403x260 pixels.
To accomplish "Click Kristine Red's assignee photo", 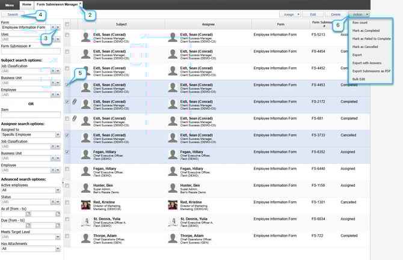I will (x=173, y=205).
